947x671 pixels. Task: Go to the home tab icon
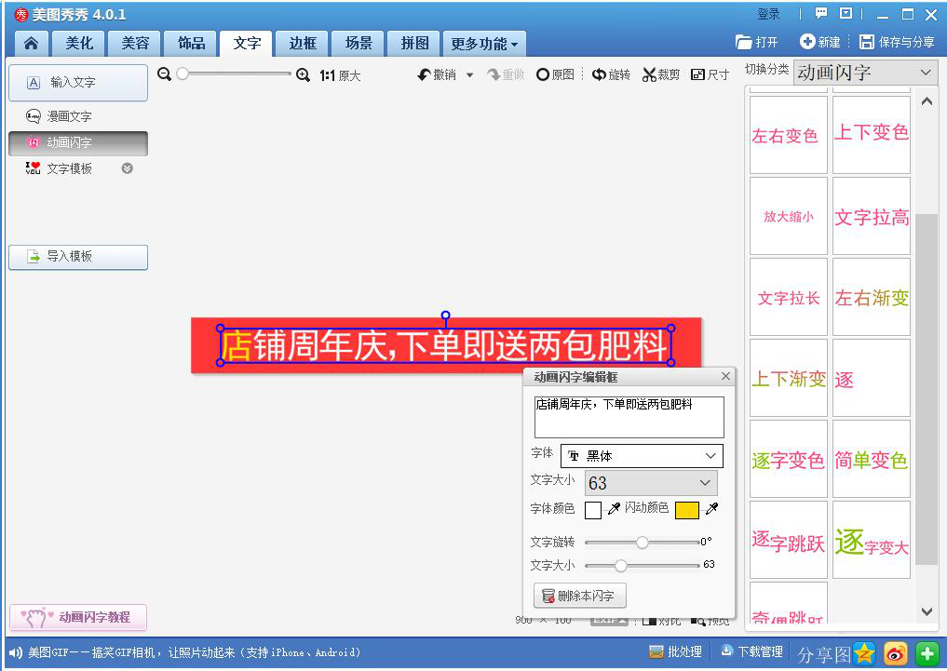coord(32,43)
